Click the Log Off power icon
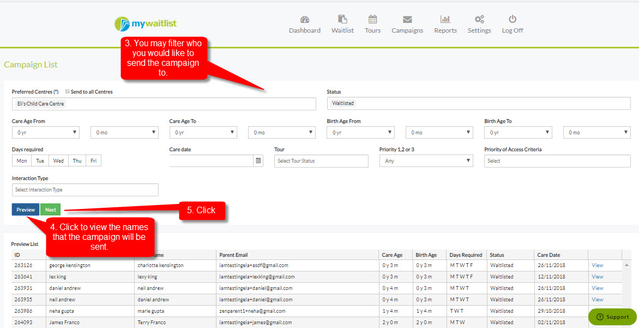This screenshot has height=328, width=639. tap(513, 19)
